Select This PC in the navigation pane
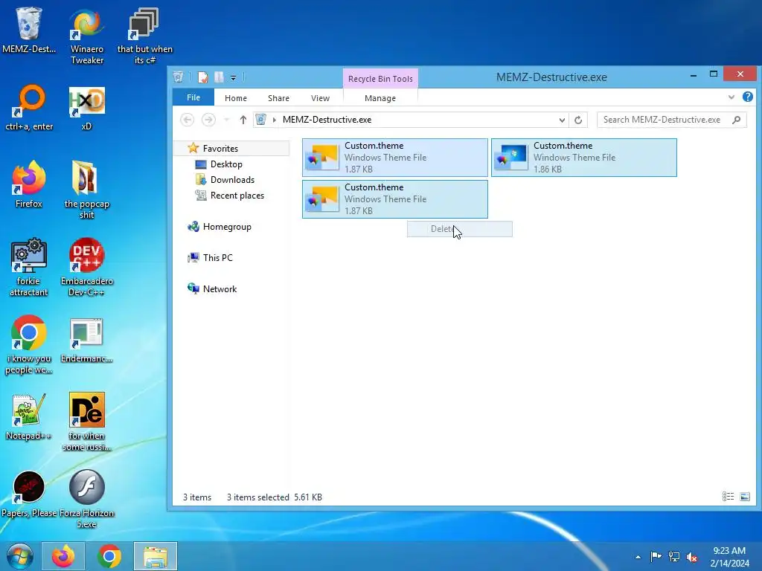762x571 pixels. pyautogui.click(x=218, y=258)
